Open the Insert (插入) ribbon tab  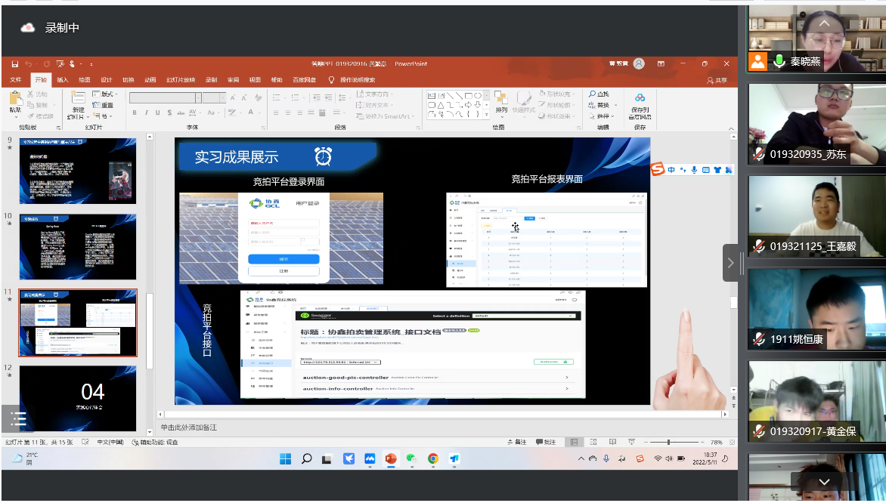(x=63, y=80)
